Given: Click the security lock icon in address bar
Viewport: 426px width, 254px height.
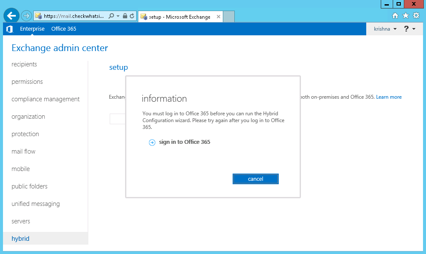Looking at the screenshot, I should [125, 16].
